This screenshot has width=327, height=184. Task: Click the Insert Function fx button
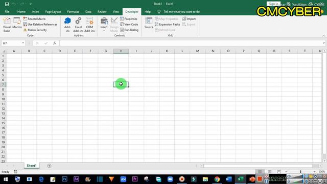[x=55, y=43]
